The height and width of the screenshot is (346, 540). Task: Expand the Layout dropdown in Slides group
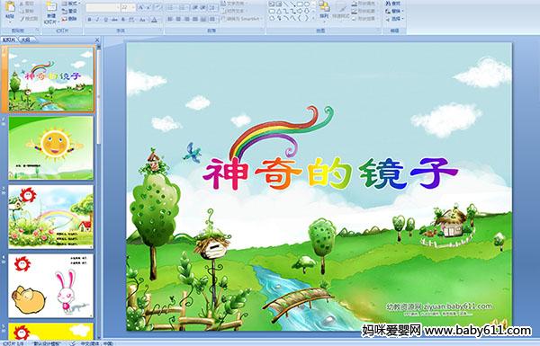pyautogui.click(x=71, y=4)
